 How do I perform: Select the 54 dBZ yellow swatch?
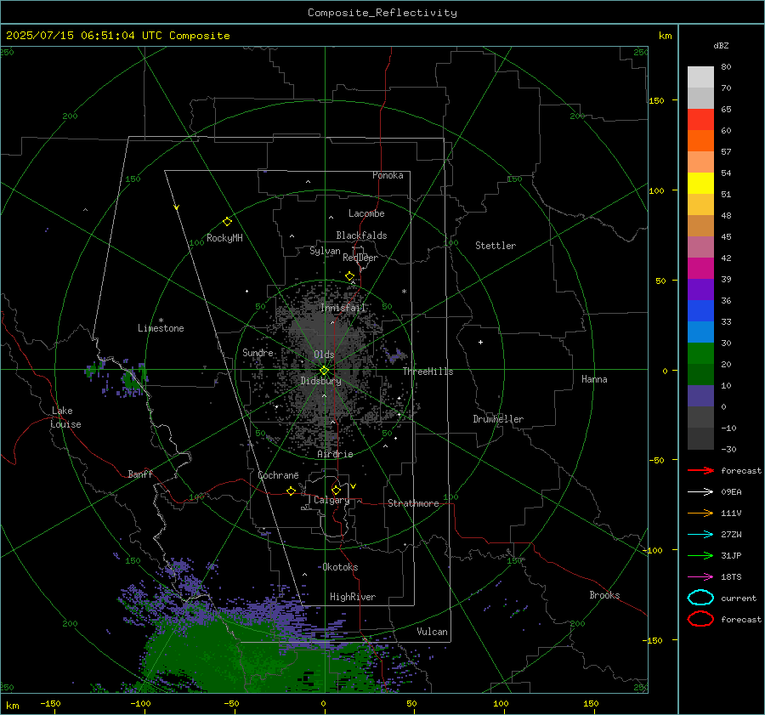point(700,184)
